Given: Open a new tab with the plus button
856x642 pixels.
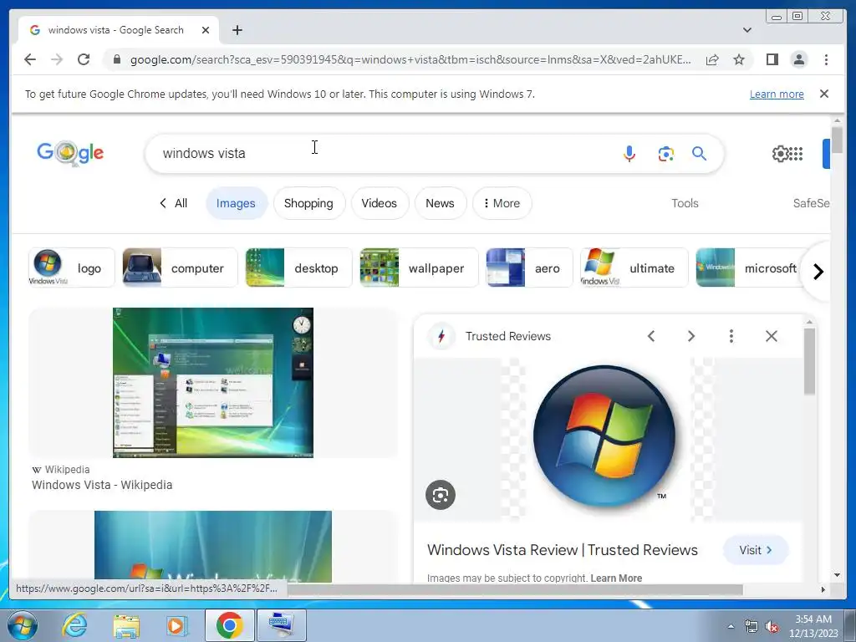Looking at the screenshot, I should pos(237,30).
